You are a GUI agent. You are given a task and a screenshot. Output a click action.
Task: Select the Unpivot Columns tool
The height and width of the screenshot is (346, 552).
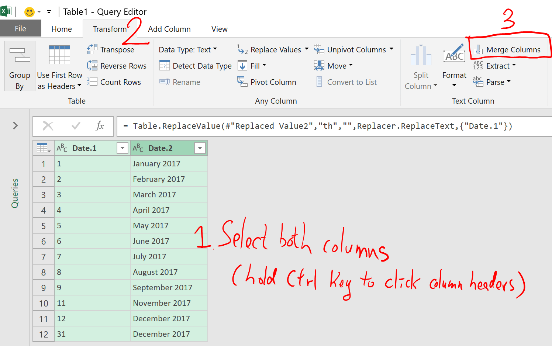353,49
